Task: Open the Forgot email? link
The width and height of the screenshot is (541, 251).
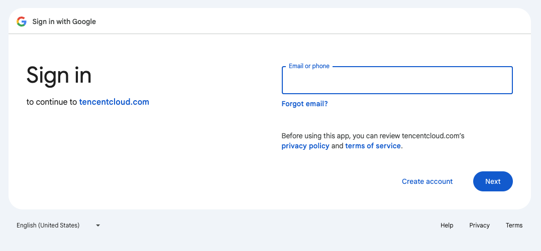Action: [x=304, y=104]
